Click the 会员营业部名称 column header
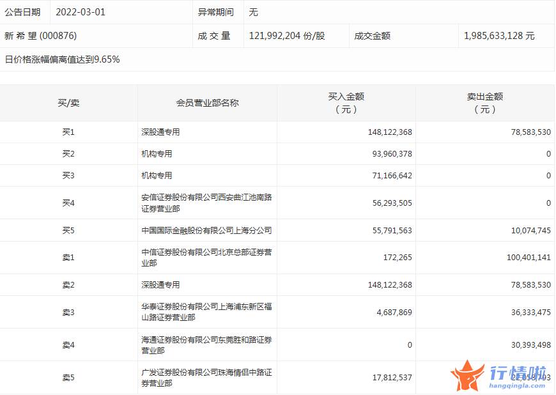 click(x=208, y=103)
